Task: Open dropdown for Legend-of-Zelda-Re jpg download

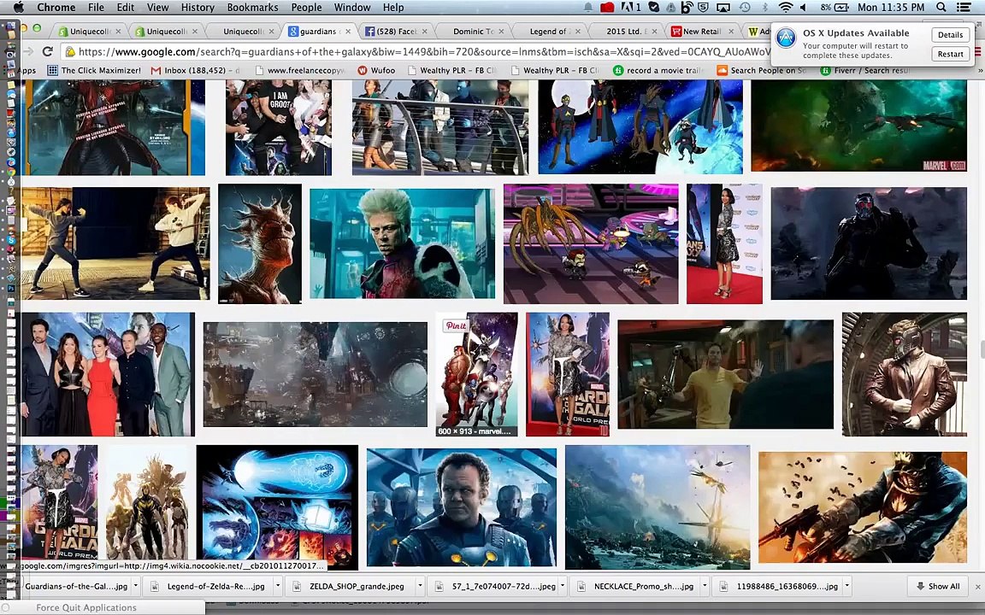Action: point(276,586)
